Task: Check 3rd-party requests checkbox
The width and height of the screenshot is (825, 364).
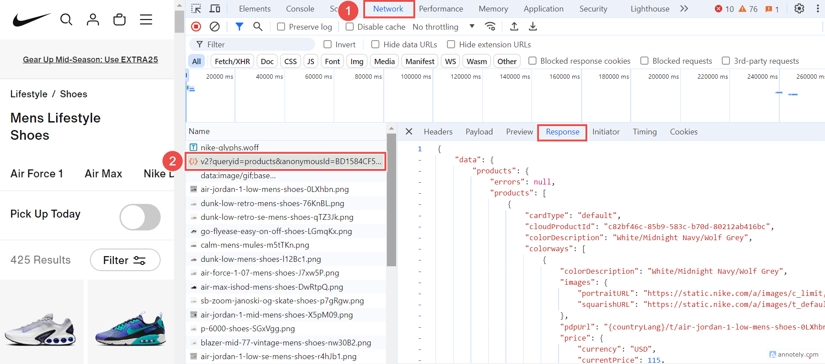Action: coord(726,61)
